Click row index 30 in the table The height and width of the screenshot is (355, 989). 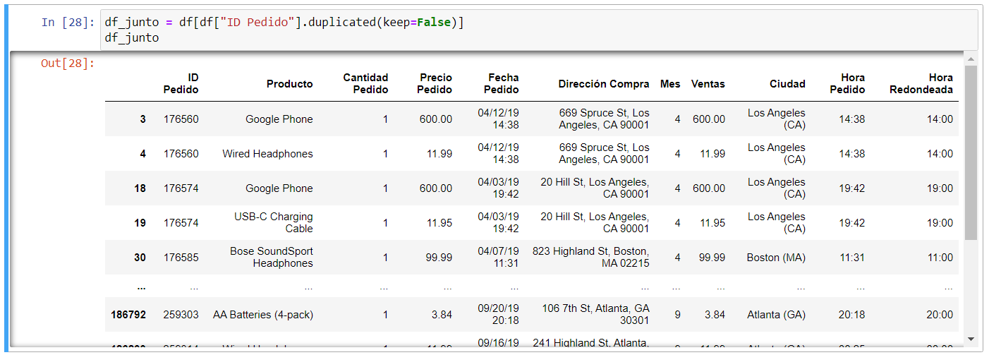tap(140, 258)
